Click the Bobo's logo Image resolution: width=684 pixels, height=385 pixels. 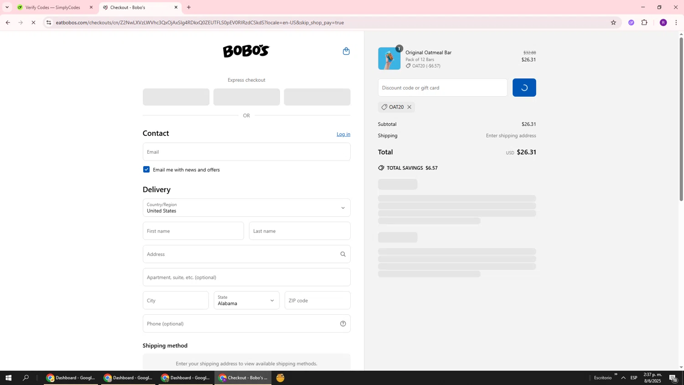point(246,51)
